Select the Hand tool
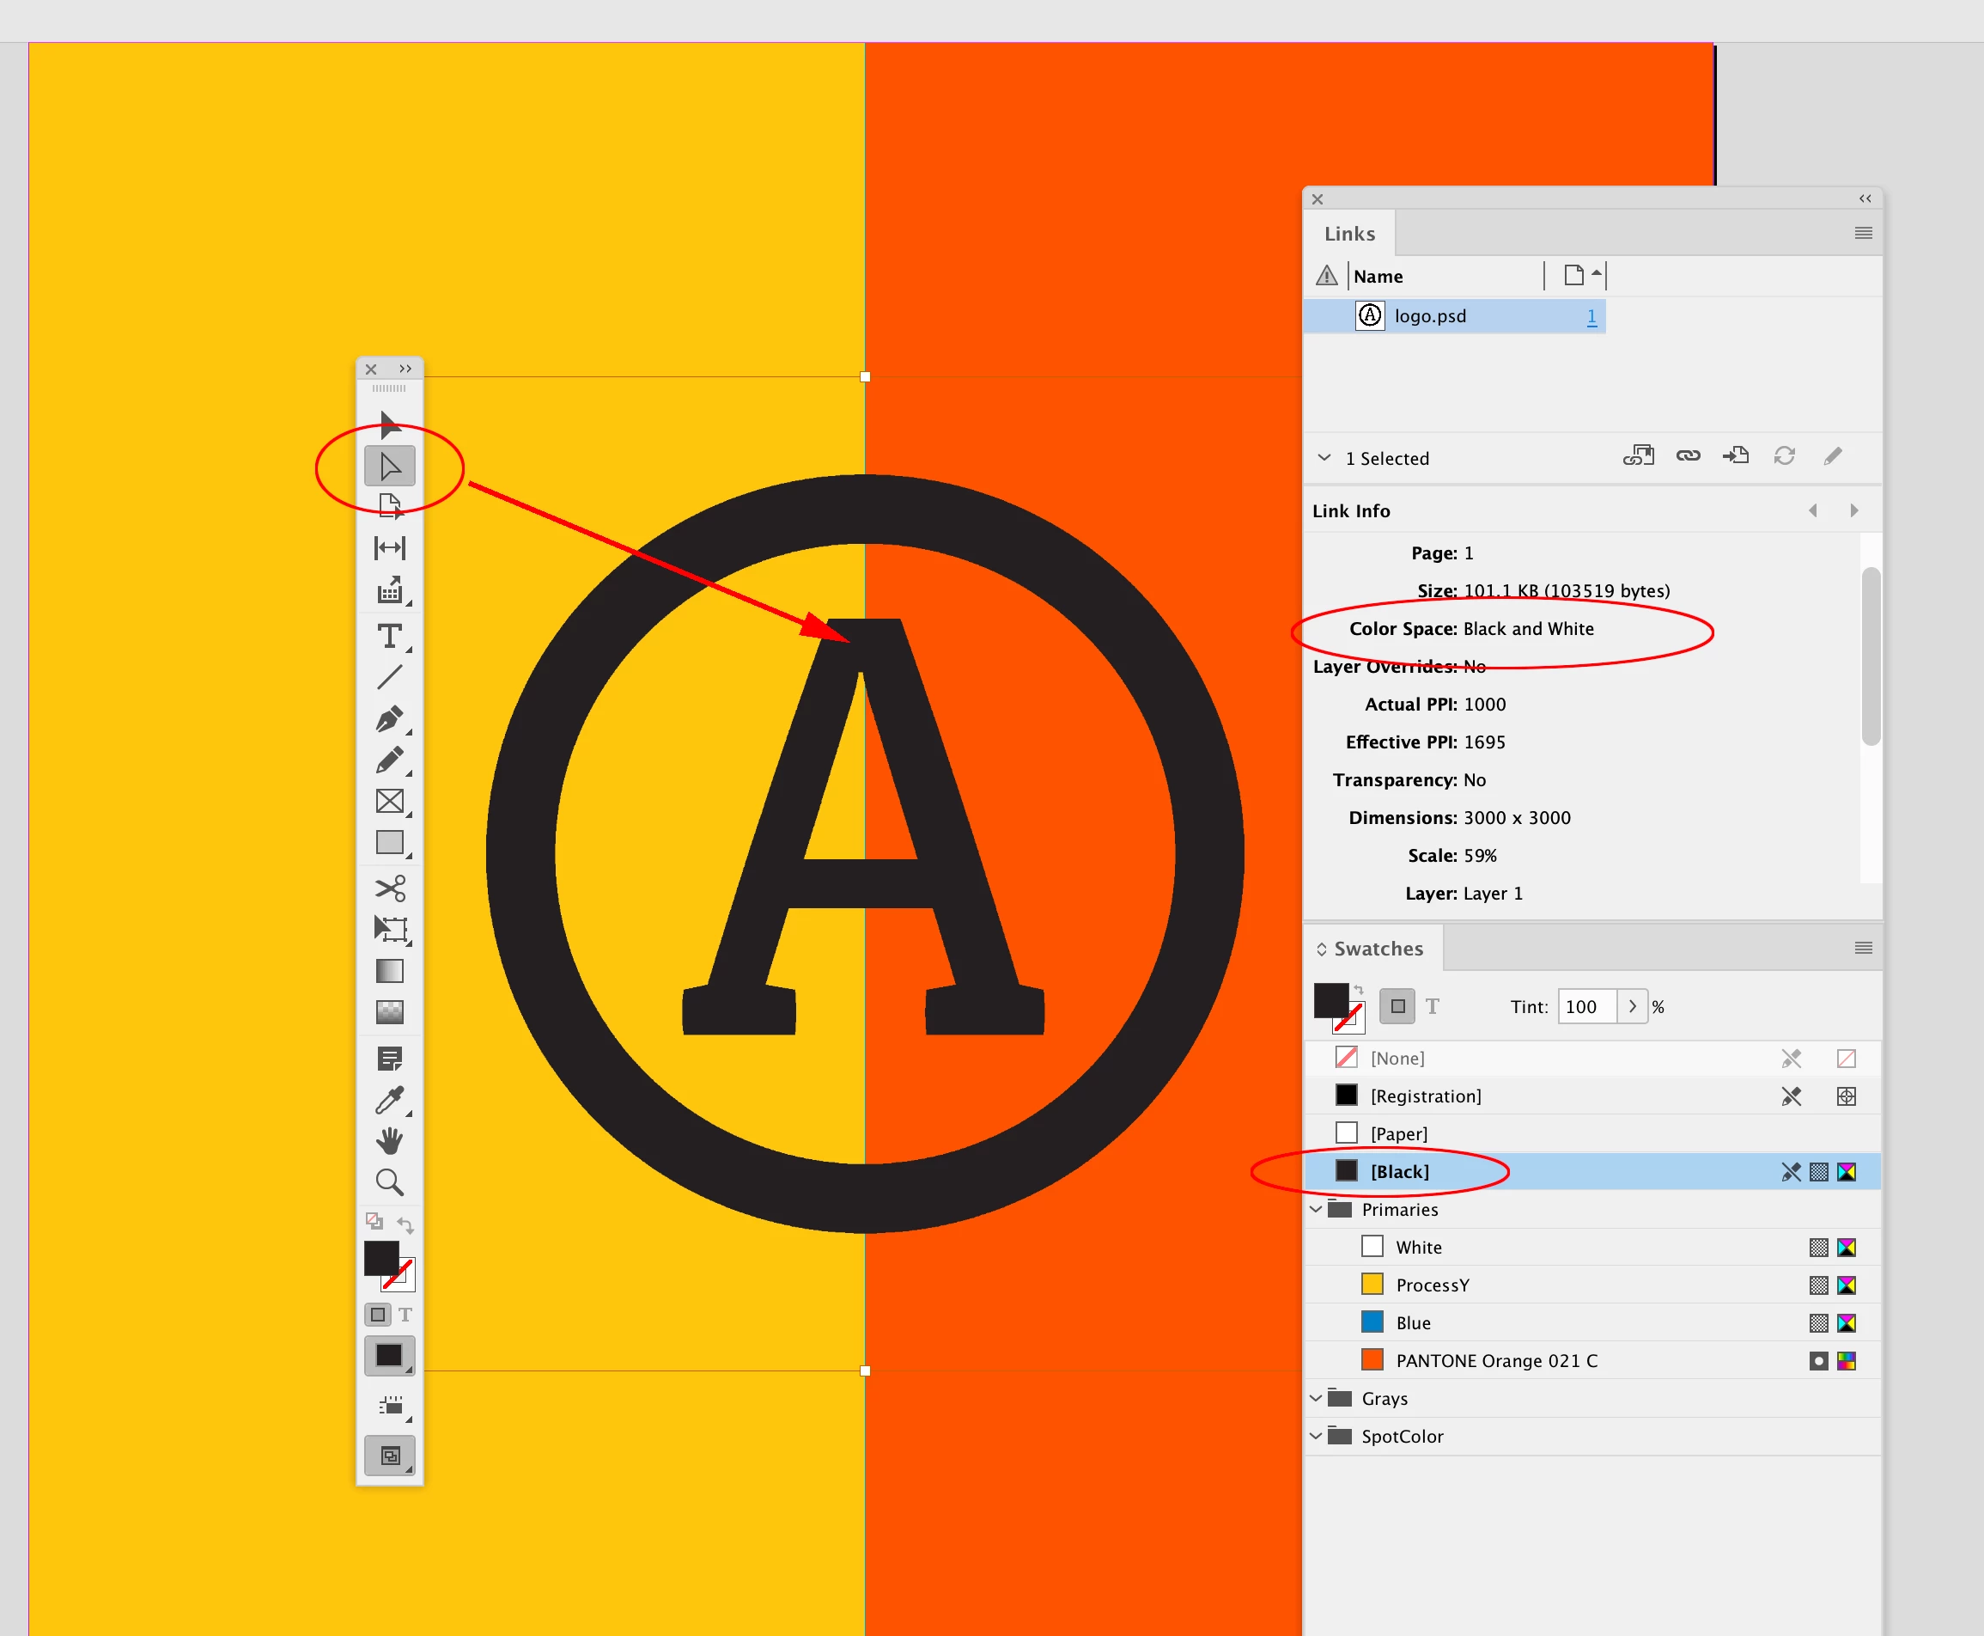The width and height of the screenshot is (1984, 1636). point(389,1141)
